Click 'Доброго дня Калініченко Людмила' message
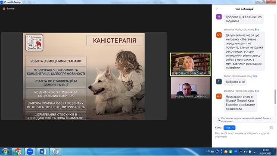Viewport: 277px width, 156px height. [x=243, y=19]
